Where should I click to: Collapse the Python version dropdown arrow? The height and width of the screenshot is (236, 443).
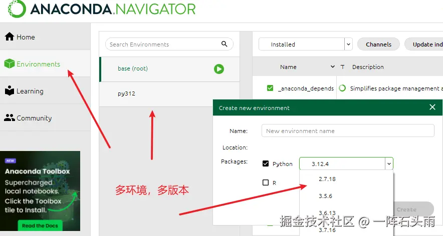coord(389,163)
